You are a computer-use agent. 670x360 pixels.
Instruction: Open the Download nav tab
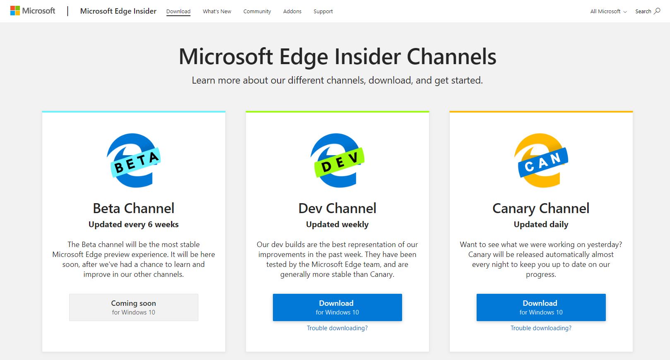coord(178,12)
